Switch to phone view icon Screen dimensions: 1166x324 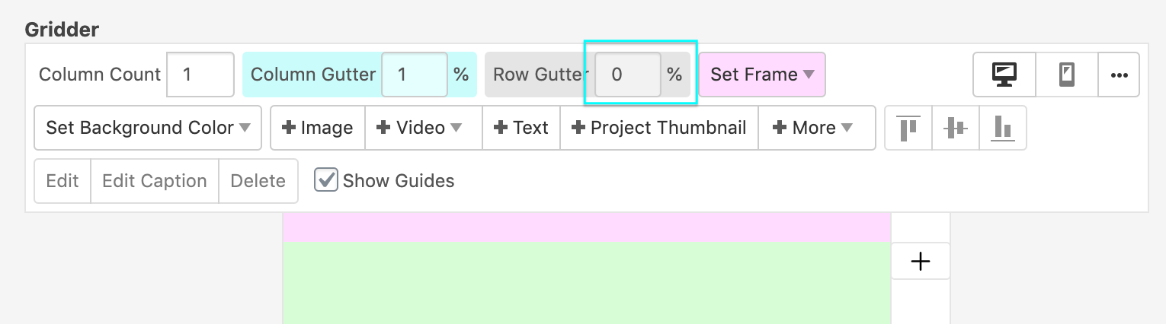[x=1067, y=75]
